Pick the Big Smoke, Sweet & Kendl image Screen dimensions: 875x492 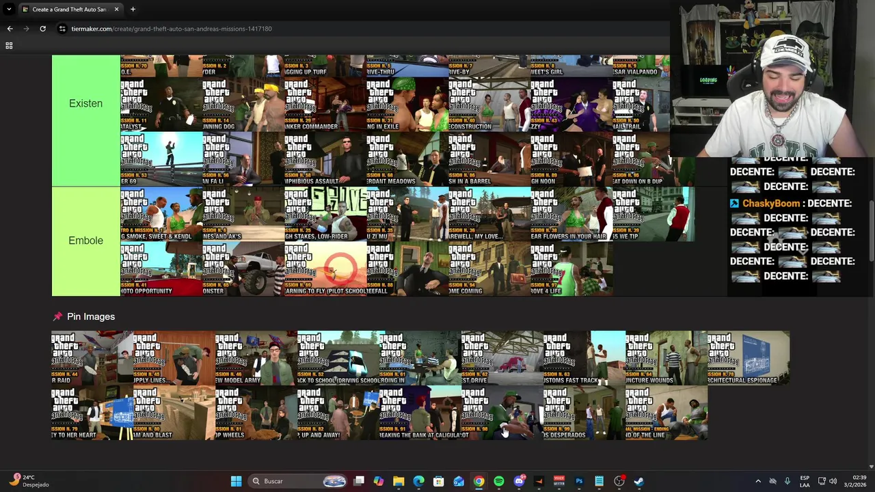pyautogui.click(x=161, y=214)
